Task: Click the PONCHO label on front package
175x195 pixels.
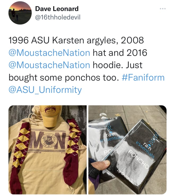Action: click(139, 159)
